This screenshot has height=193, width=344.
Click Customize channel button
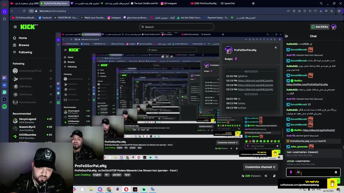coord(260,167)
